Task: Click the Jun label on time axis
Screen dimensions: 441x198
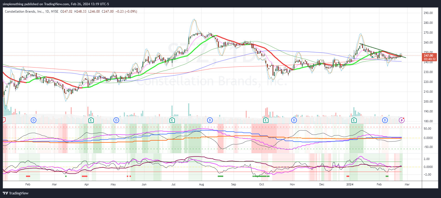Action: 144,184
